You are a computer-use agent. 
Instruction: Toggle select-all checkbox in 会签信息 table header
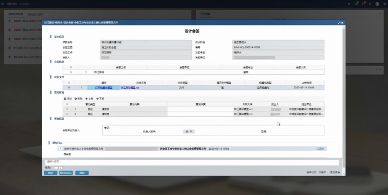(71, 67)
